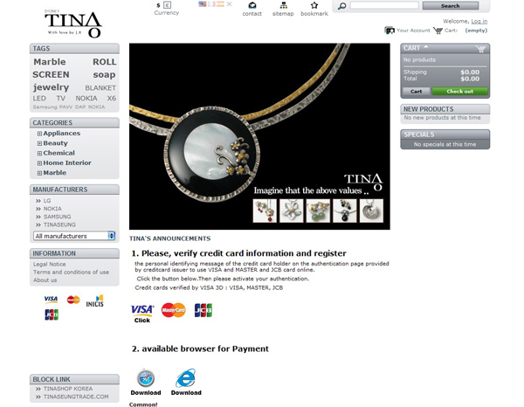Click the MasterCard logo in announcements
524x407 pixels.
[174, 309]
